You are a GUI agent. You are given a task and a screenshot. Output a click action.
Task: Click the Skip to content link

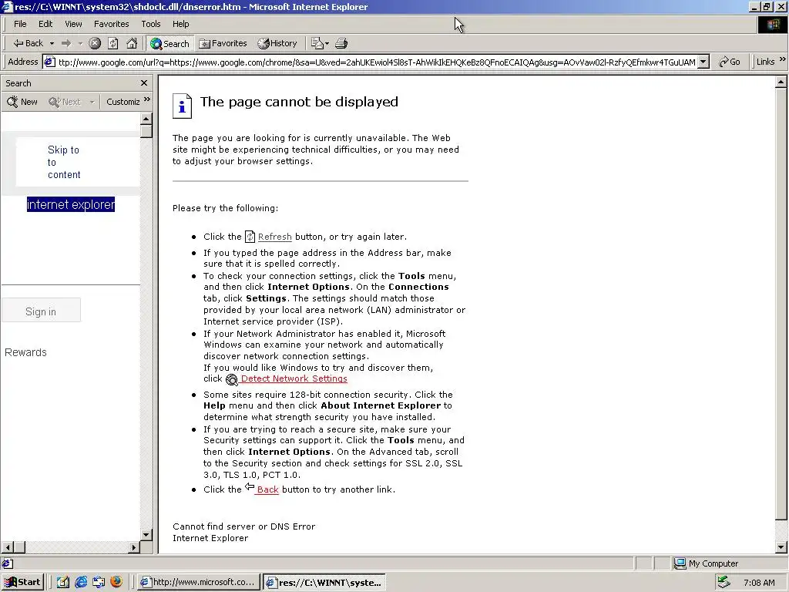(x=64, y=162)
